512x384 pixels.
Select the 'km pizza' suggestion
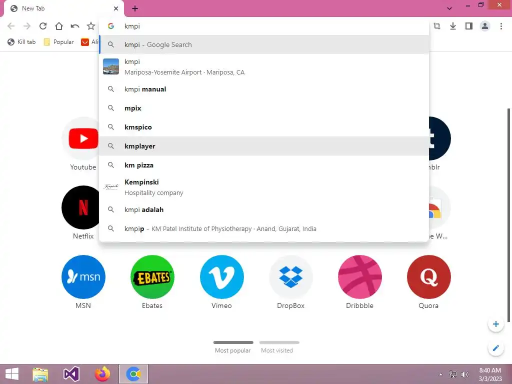[x=264, y=165]
